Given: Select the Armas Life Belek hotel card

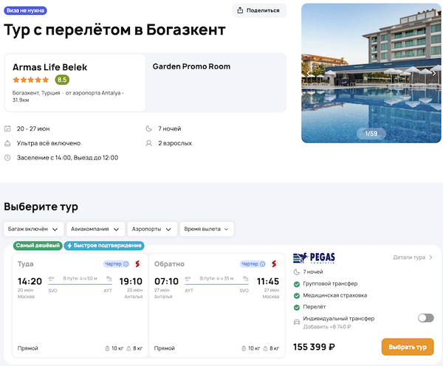Looking at the screenshot, I should click(x=75, y=82).
